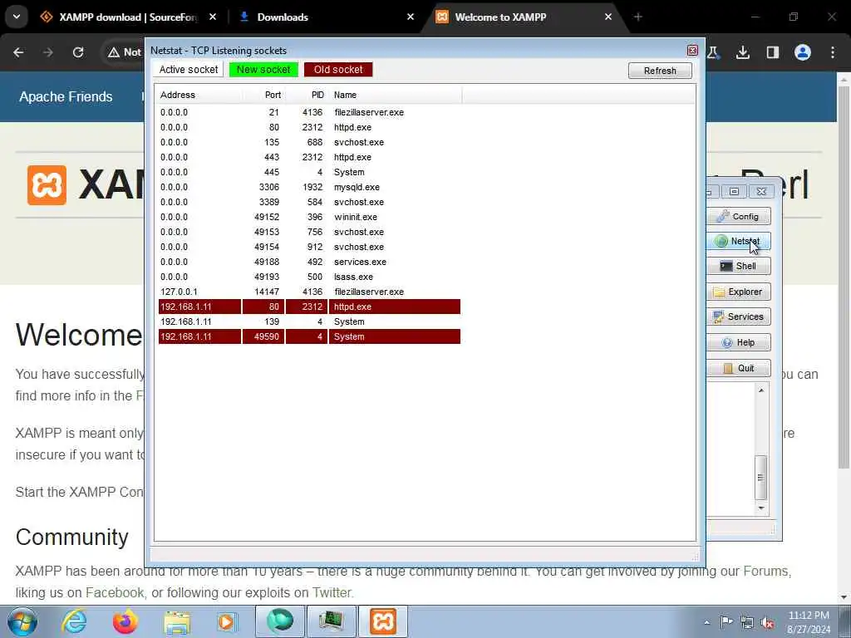851x638 pixels.
Task: Open Services from XAMPP Control Panel
Action: pos(738,317)
